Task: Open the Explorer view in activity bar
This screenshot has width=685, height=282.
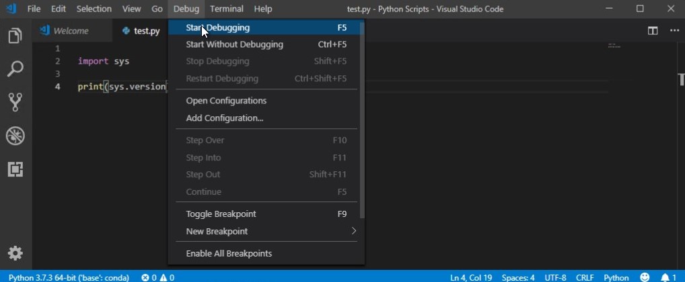Action: [x=15, y=36]
